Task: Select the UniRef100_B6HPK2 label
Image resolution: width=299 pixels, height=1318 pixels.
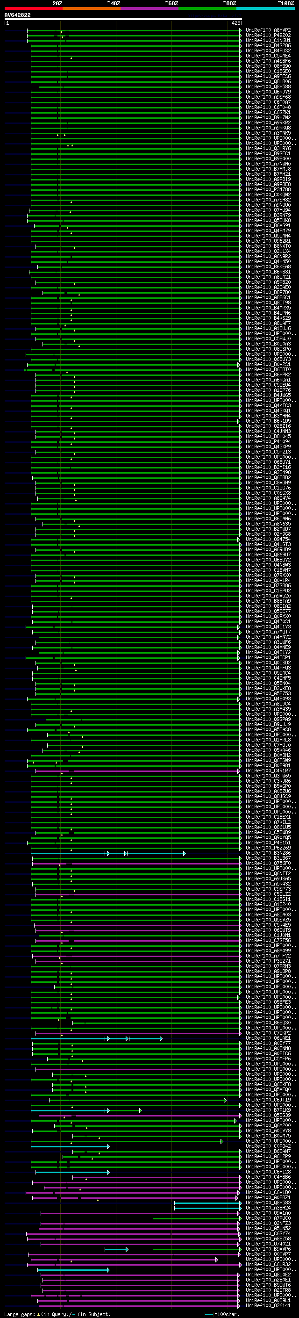Action: [268, 375]
